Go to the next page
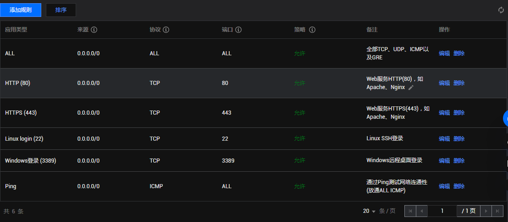Image resolution: width=508 pixels, height=222 pixels. 486,211
